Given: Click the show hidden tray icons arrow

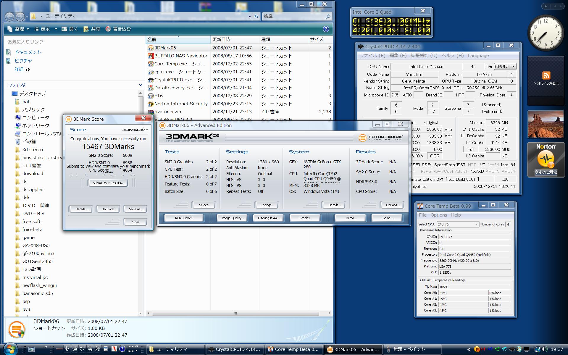Looking at the screenshot, I should click(x=469, y=349).
